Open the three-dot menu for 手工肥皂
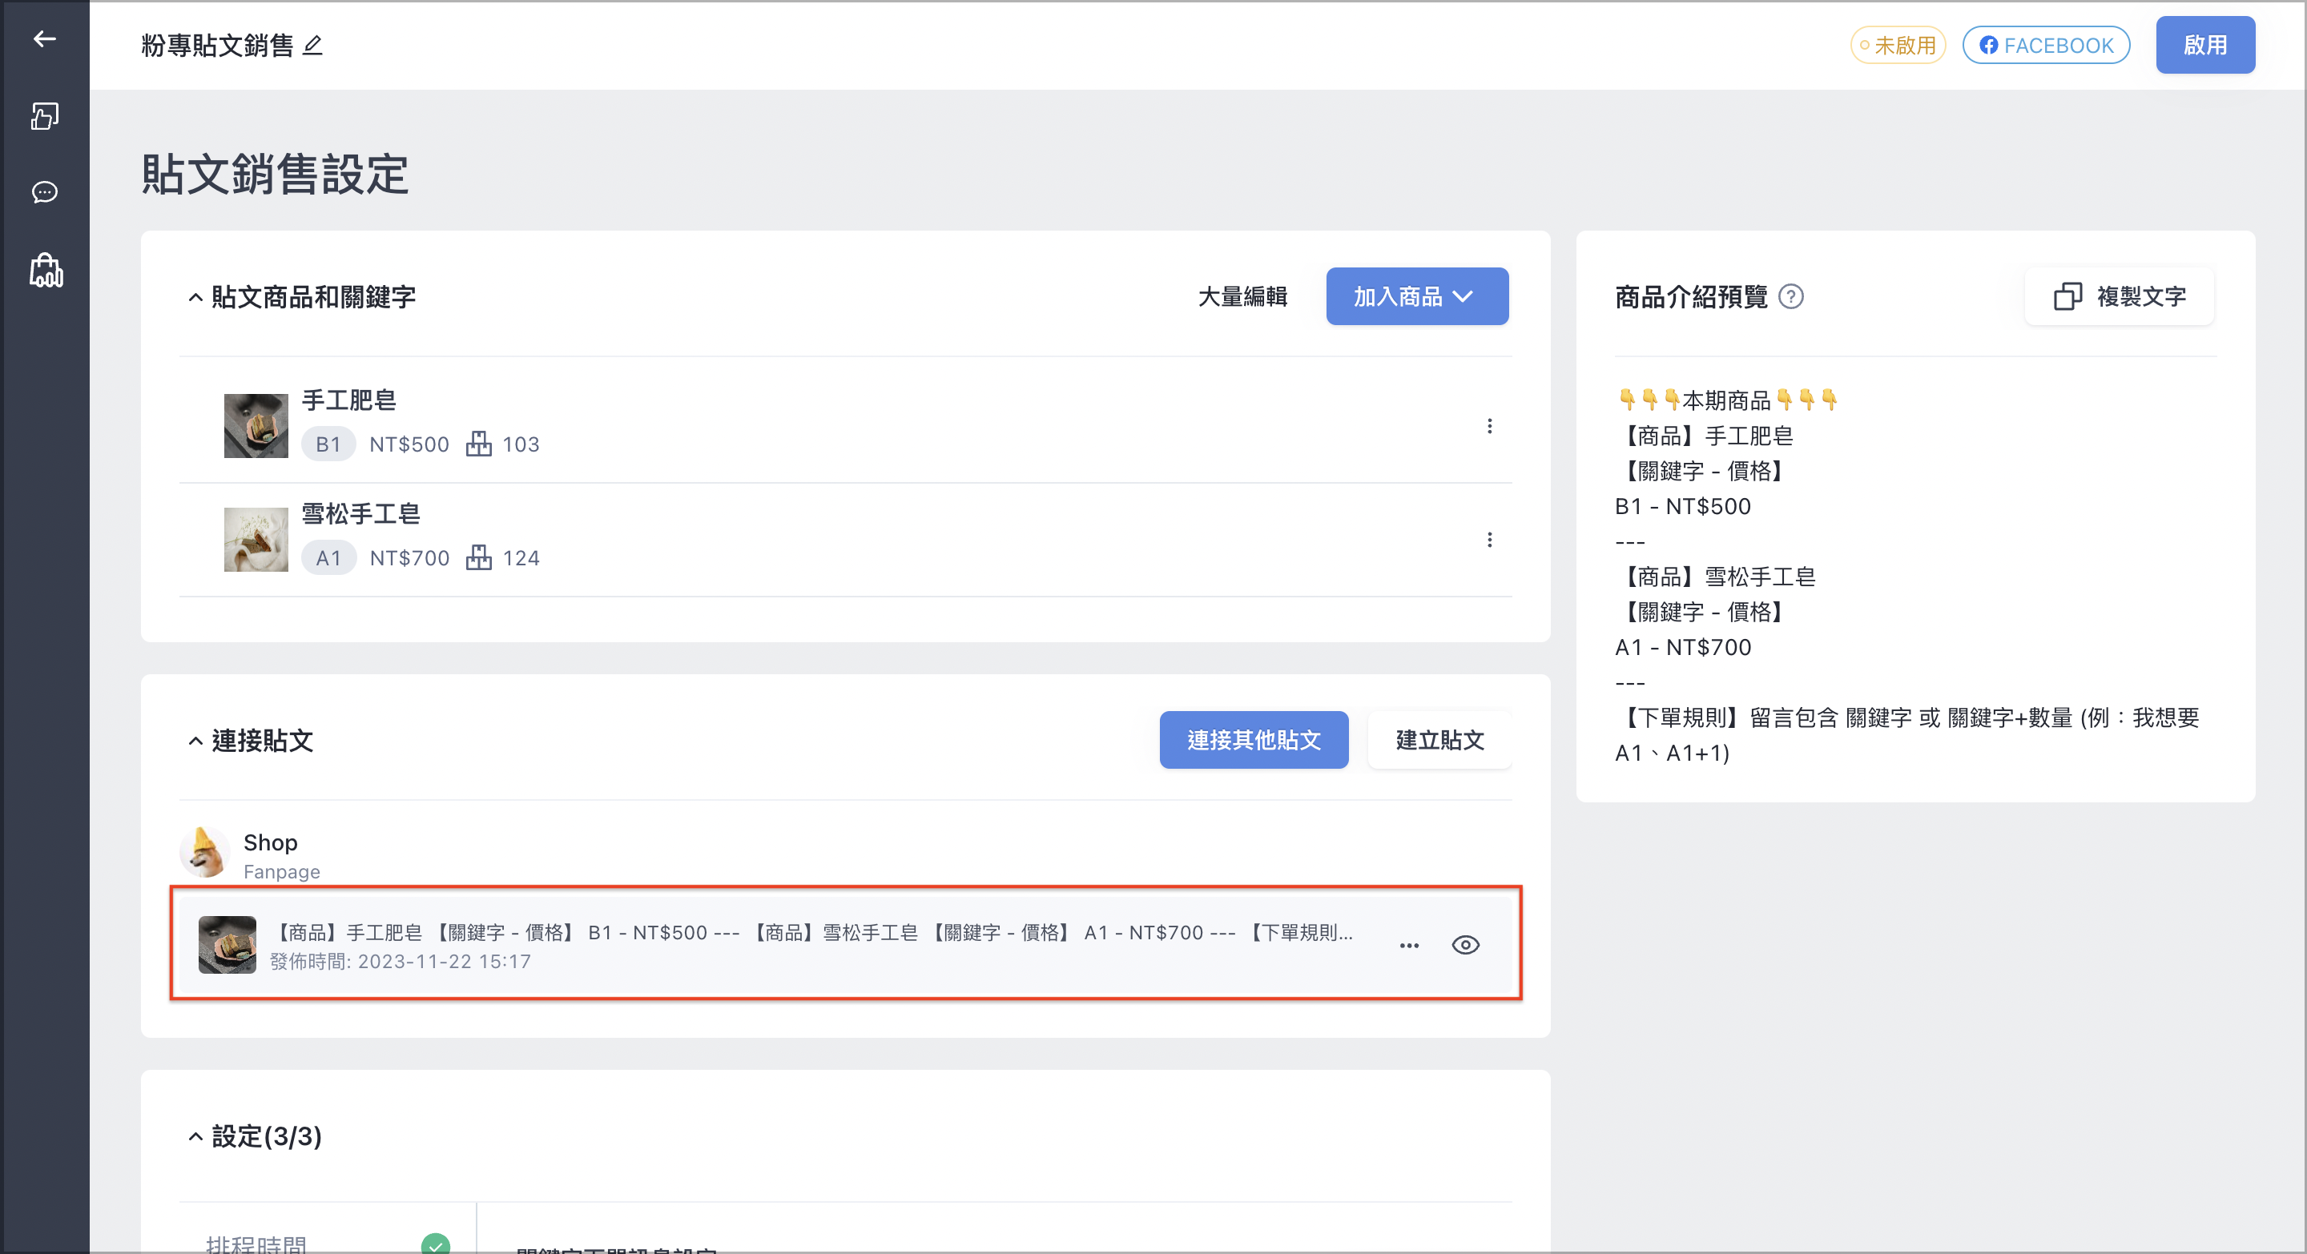2307x1254 pixels. [1489, 426]
